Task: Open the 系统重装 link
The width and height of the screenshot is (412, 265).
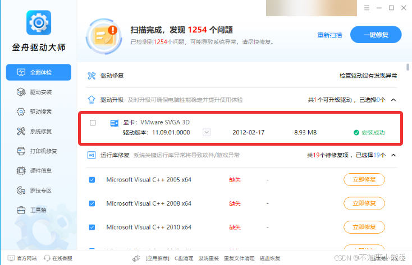Action: (x=209, y=258)
